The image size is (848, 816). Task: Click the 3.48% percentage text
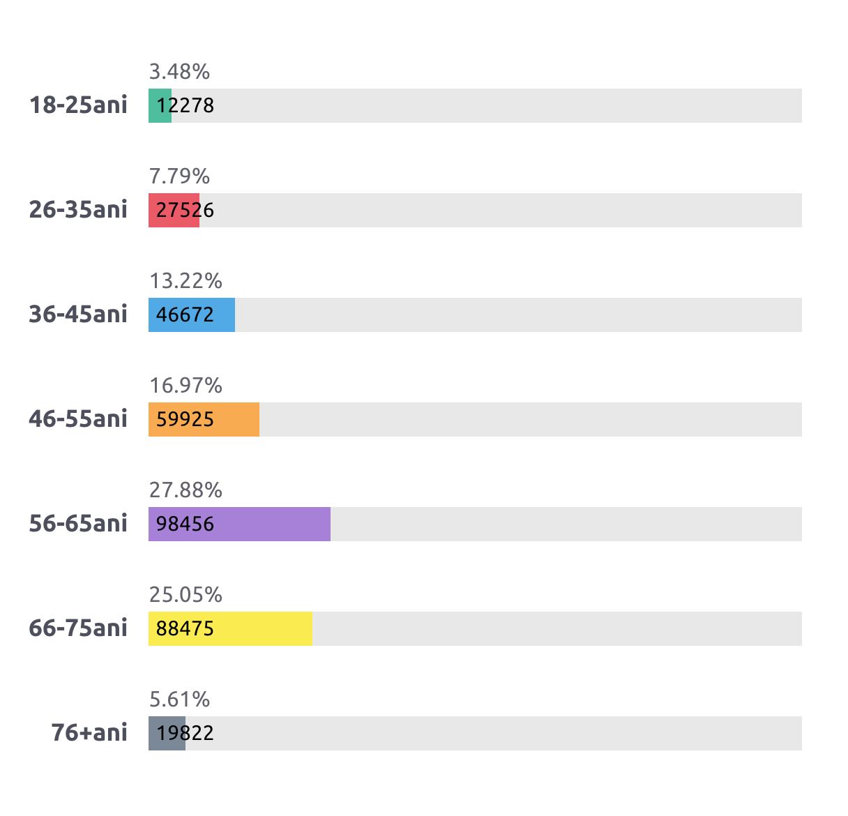pyautogui.click(x=179, y=72)
